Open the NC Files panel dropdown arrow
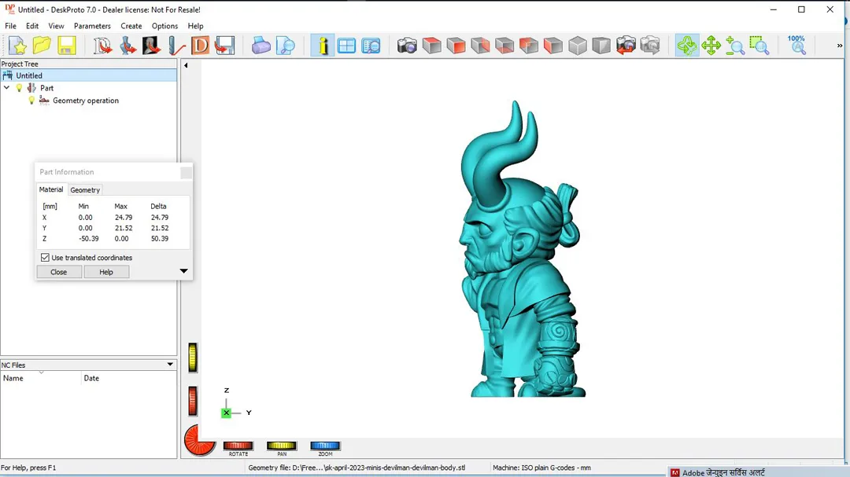The height and width of the screenshot is (477, 850). [x=170, y=365]
